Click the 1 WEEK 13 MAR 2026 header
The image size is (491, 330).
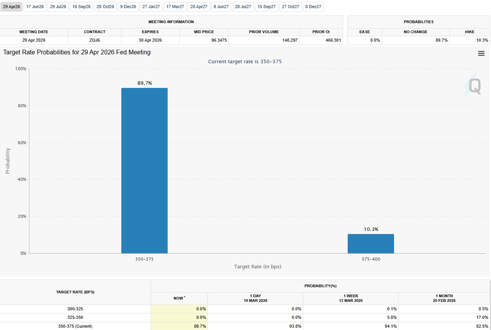(350, 298)
